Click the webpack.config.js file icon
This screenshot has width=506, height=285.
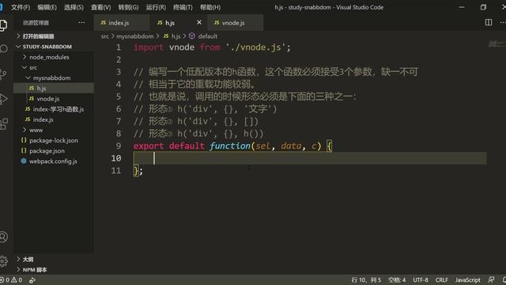point(24,161)
